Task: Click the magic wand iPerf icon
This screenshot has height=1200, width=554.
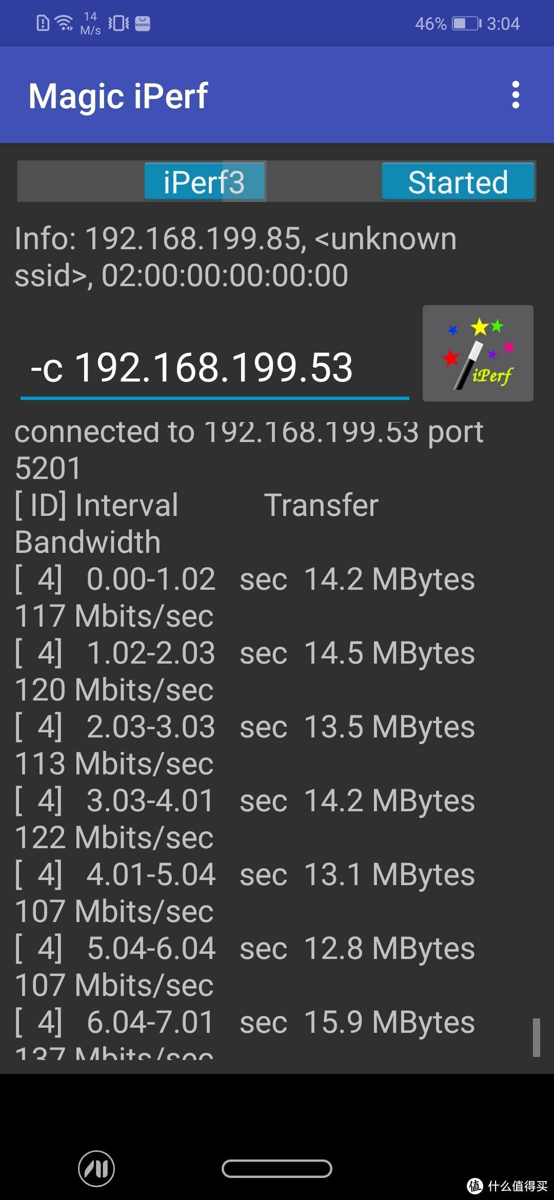Action: pos(477,353)
